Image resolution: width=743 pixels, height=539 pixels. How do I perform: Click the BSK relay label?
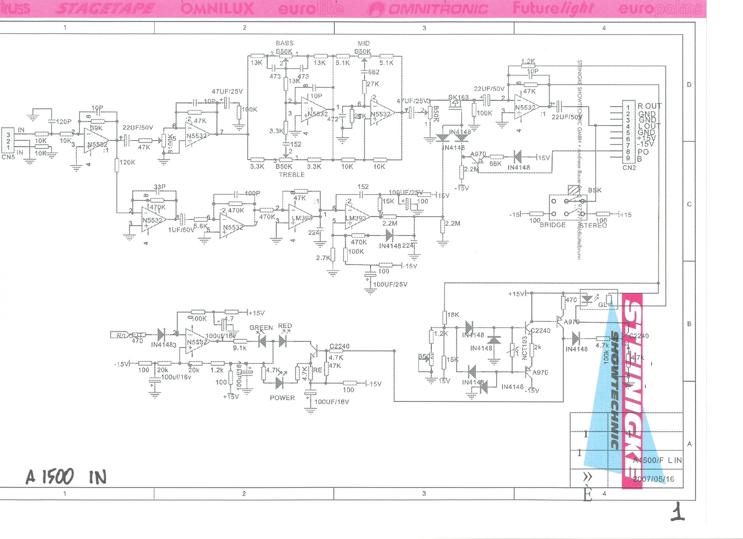tap(595, 190)
